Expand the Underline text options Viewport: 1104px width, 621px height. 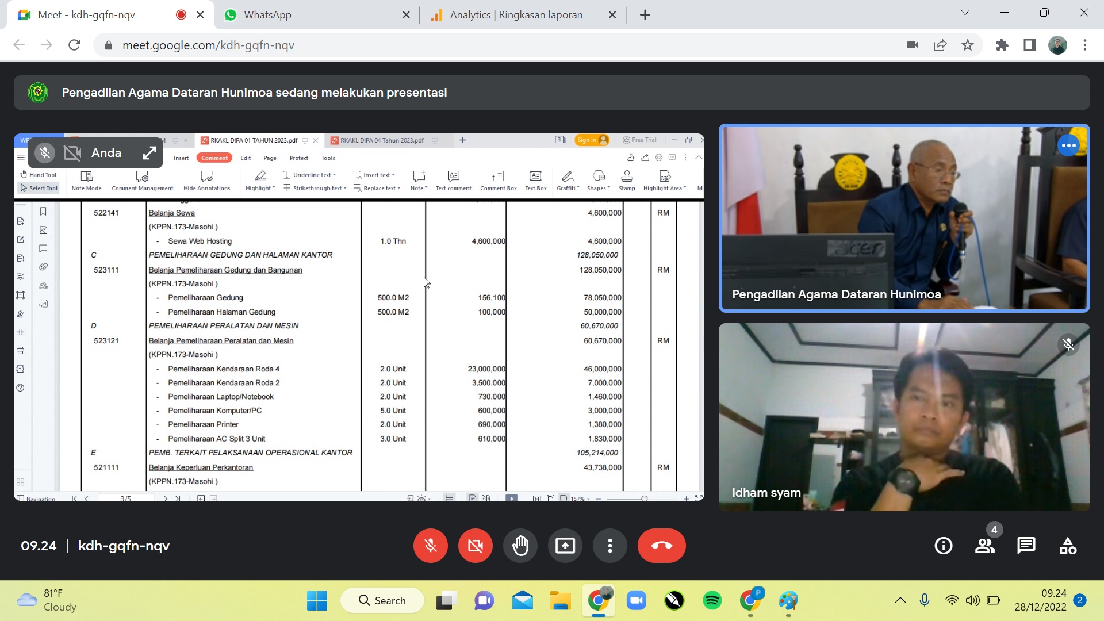[x=309, y=174]
